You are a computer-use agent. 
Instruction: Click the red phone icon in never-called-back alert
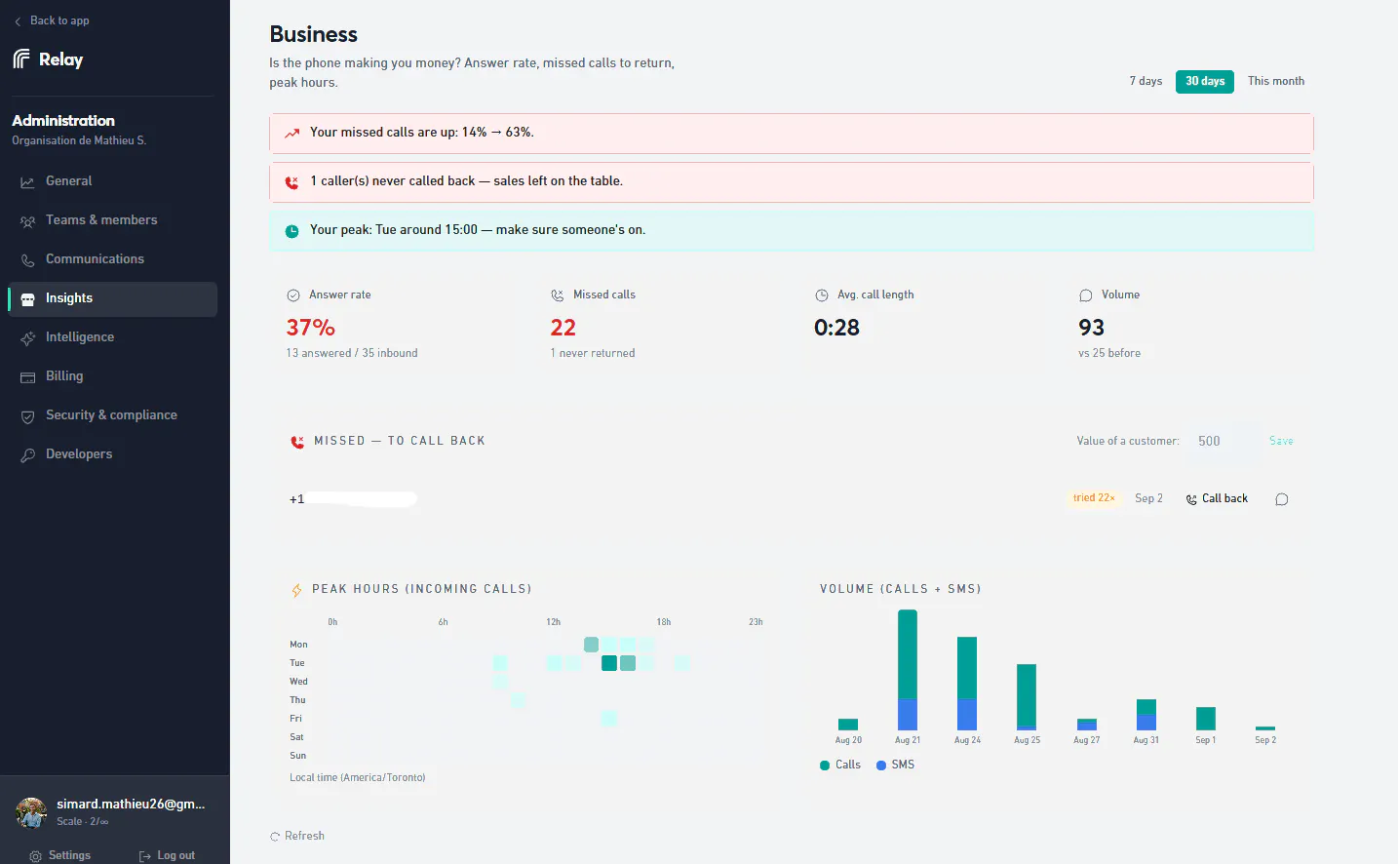pos(291,182)
